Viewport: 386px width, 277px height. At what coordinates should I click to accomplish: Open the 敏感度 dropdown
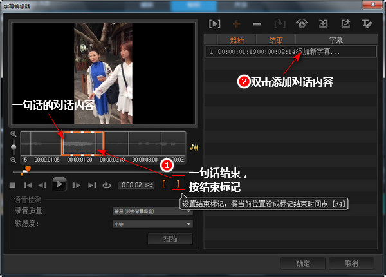152,224
